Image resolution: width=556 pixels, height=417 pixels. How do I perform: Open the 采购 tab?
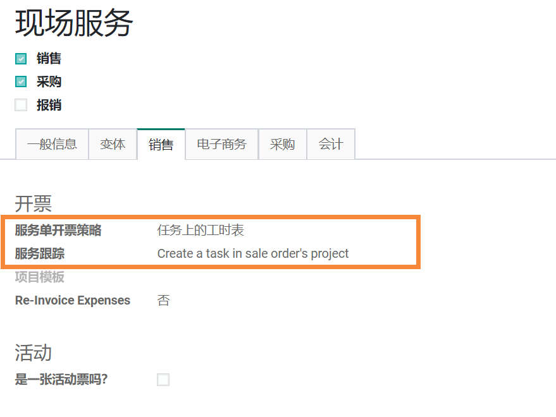[282, 144]
